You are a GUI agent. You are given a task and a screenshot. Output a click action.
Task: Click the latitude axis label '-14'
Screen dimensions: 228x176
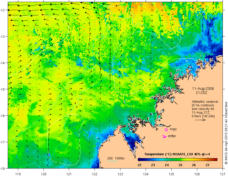(x=3, y=63)
